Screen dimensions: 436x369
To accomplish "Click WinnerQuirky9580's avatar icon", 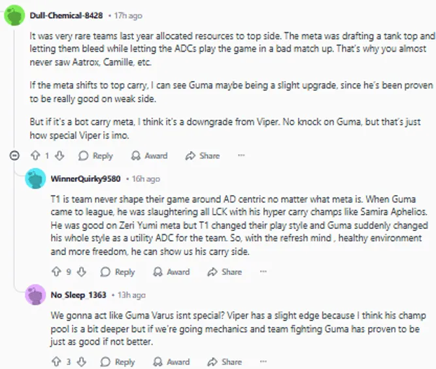I will tap(35, 178).
